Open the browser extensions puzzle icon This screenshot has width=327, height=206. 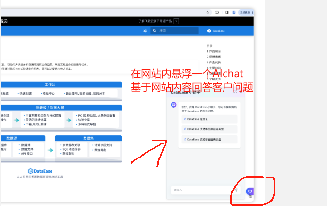point(217,12)
